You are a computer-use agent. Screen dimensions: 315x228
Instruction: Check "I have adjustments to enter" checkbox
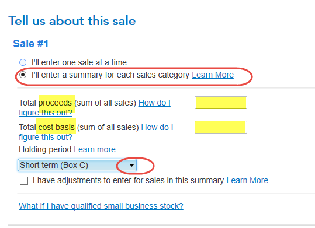(24, 180)
